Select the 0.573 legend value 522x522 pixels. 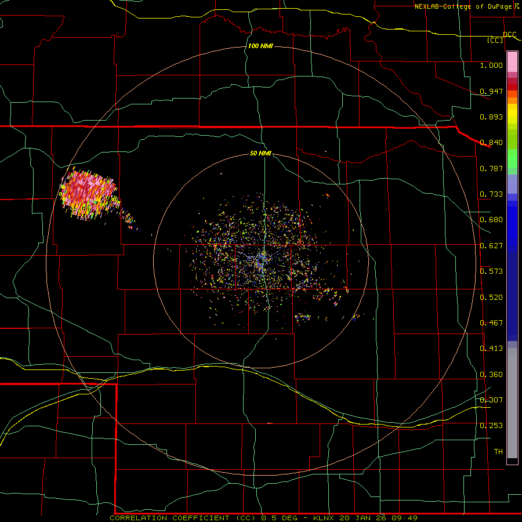point(491,271)
